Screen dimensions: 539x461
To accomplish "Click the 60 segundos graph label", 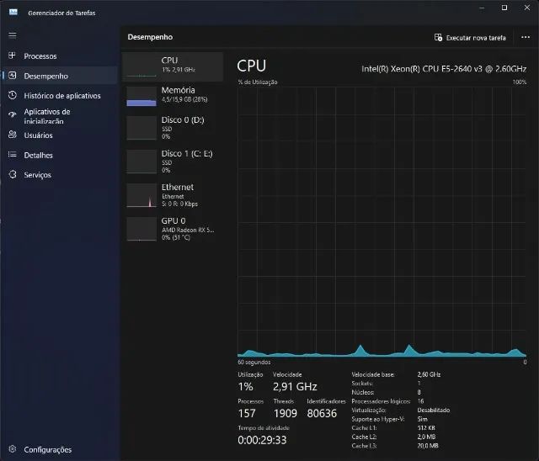I will tap(254, 362).
